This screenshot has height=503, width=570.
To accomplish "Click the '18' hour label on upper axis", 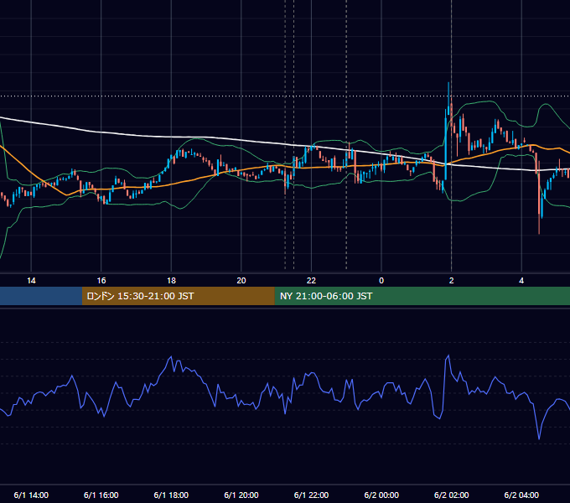I will [171, 281].
